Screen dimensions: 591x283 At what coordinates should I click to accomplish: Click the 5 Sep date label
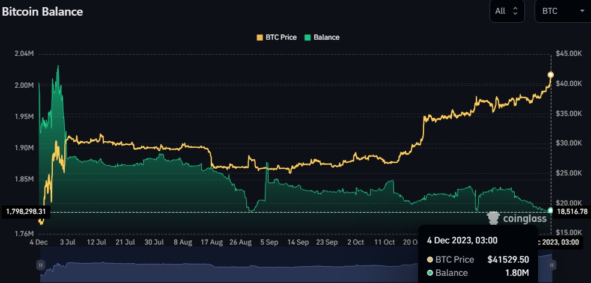tap(269, 242)
